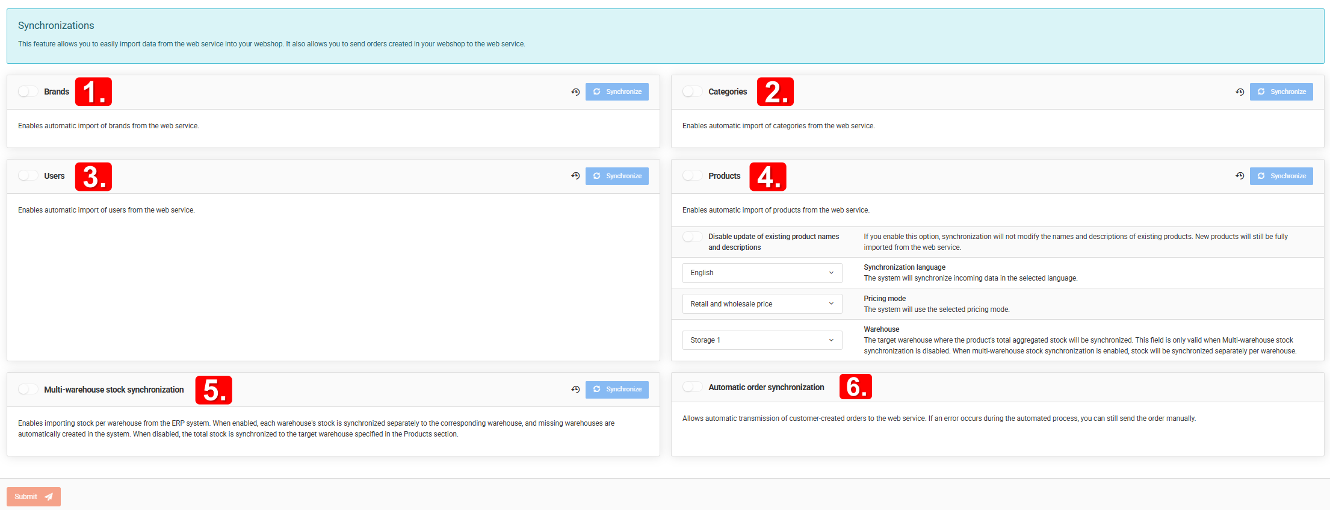Enable Multi-warehouse stock synchronization toggle
Screen dimensions: 1330x510
pos(28,389)
